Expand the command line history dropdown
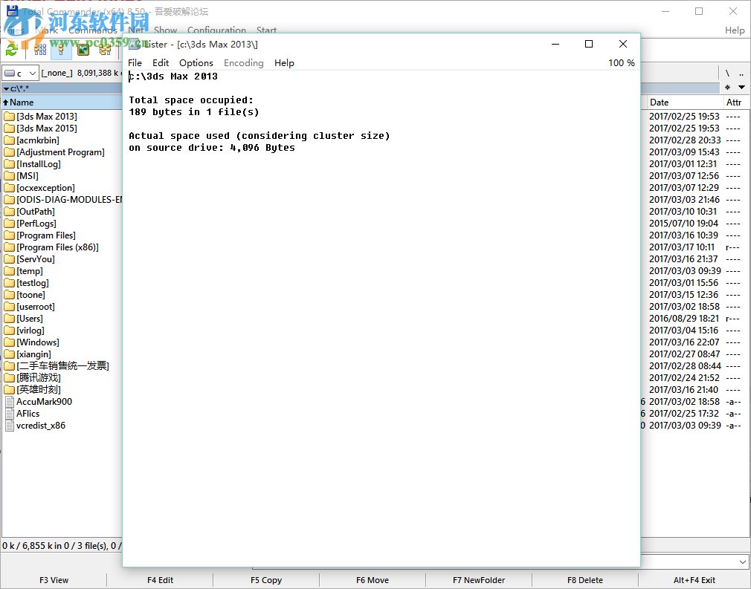The height and width of the screenshot is (589, 751). (x=742, y=562)
